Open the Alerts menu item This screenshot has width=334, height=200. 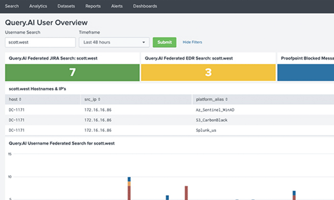(117, 6)
